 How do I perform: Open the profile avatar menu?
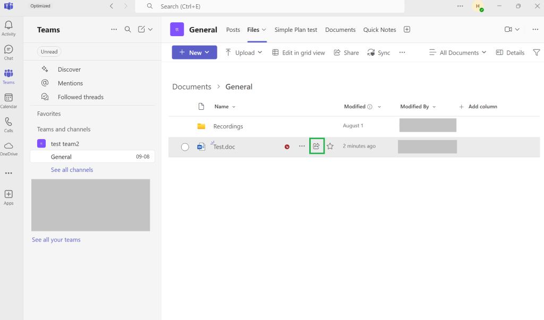pyautogui.click(x=478, y=6)
